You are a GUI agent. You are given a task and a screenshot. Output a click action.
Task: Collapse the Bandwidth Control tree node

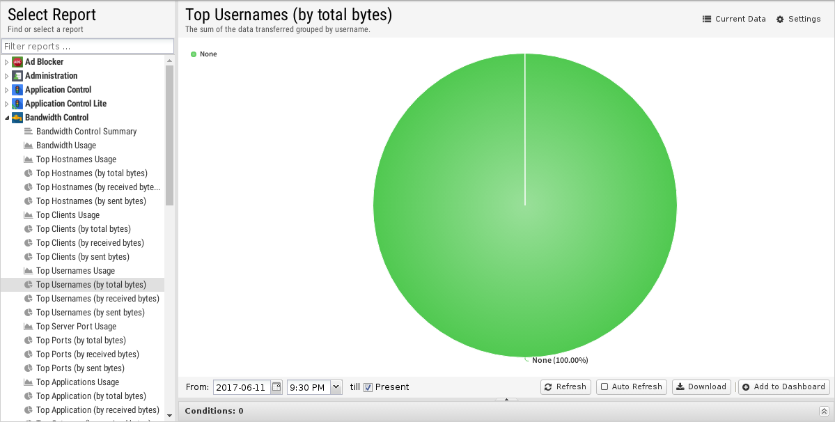(7, 118)
